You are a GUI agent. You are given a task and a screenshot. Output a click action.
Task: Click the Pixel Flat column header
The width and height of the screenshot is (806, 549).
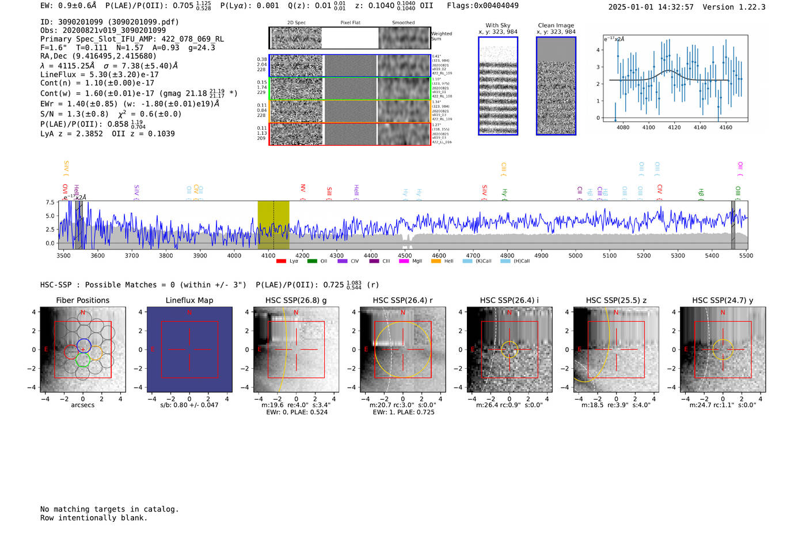(x=350, y=22)
